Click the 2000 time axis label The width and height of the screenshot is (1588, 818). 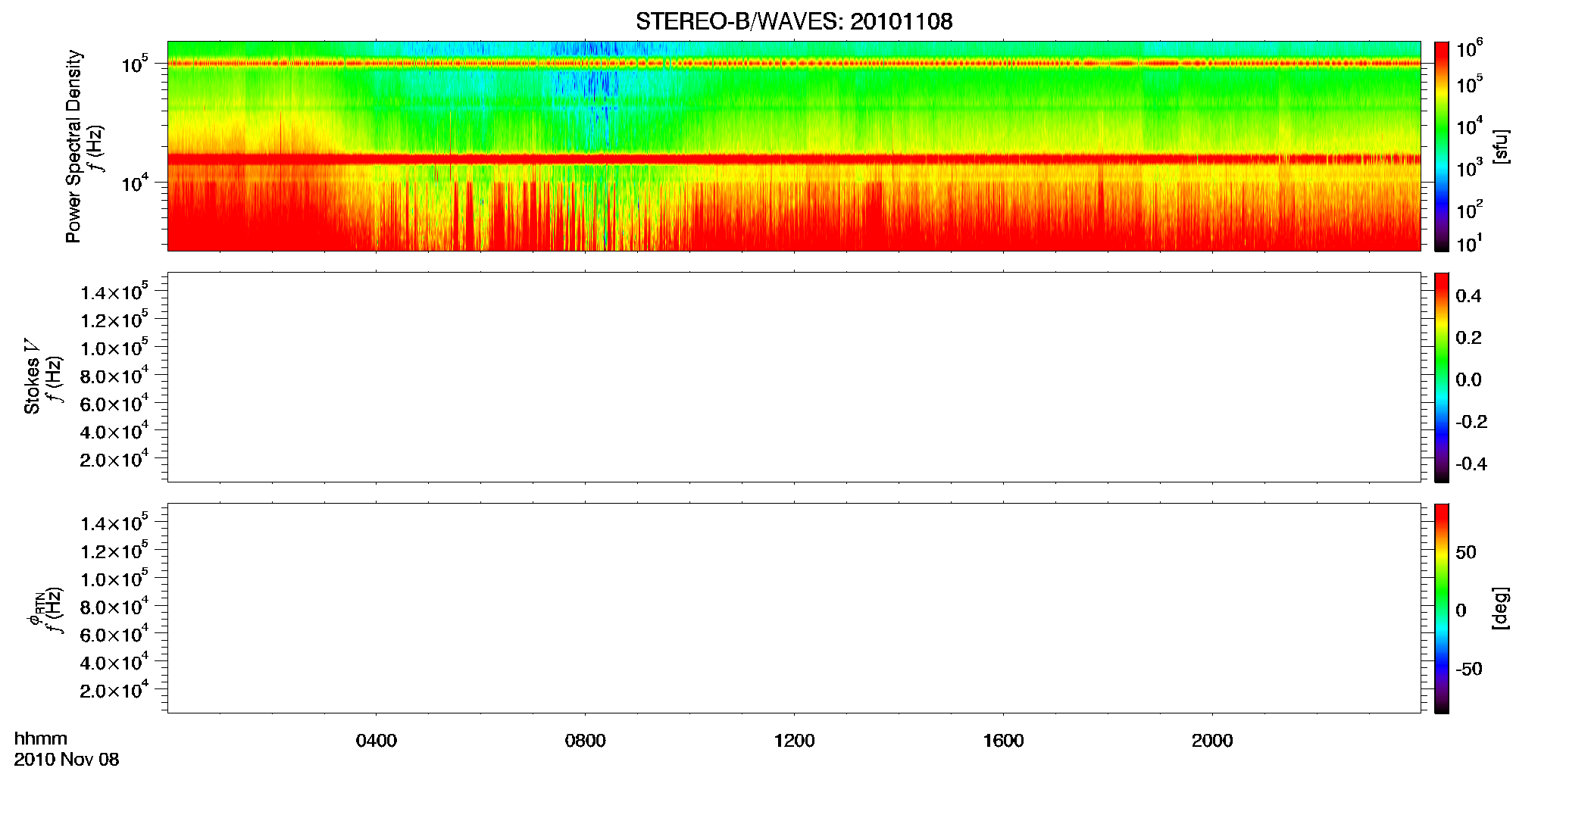point(1212,741)
